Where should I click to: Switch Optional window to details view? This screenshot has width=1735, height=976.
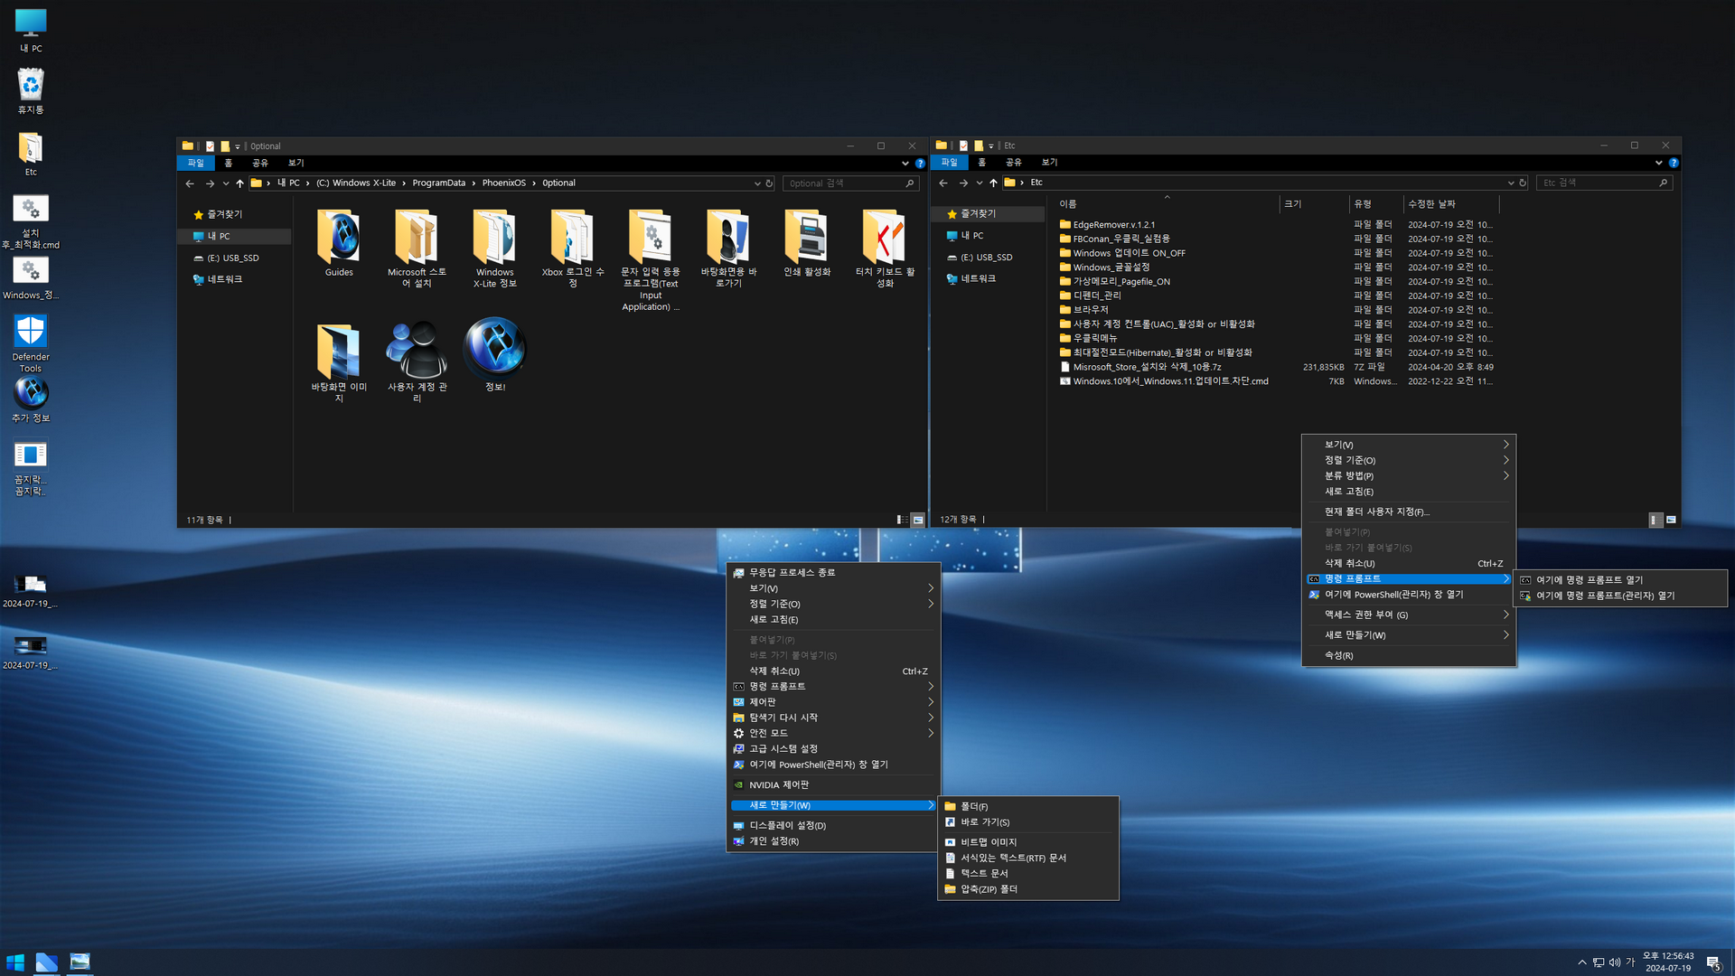tap(902, 520)
